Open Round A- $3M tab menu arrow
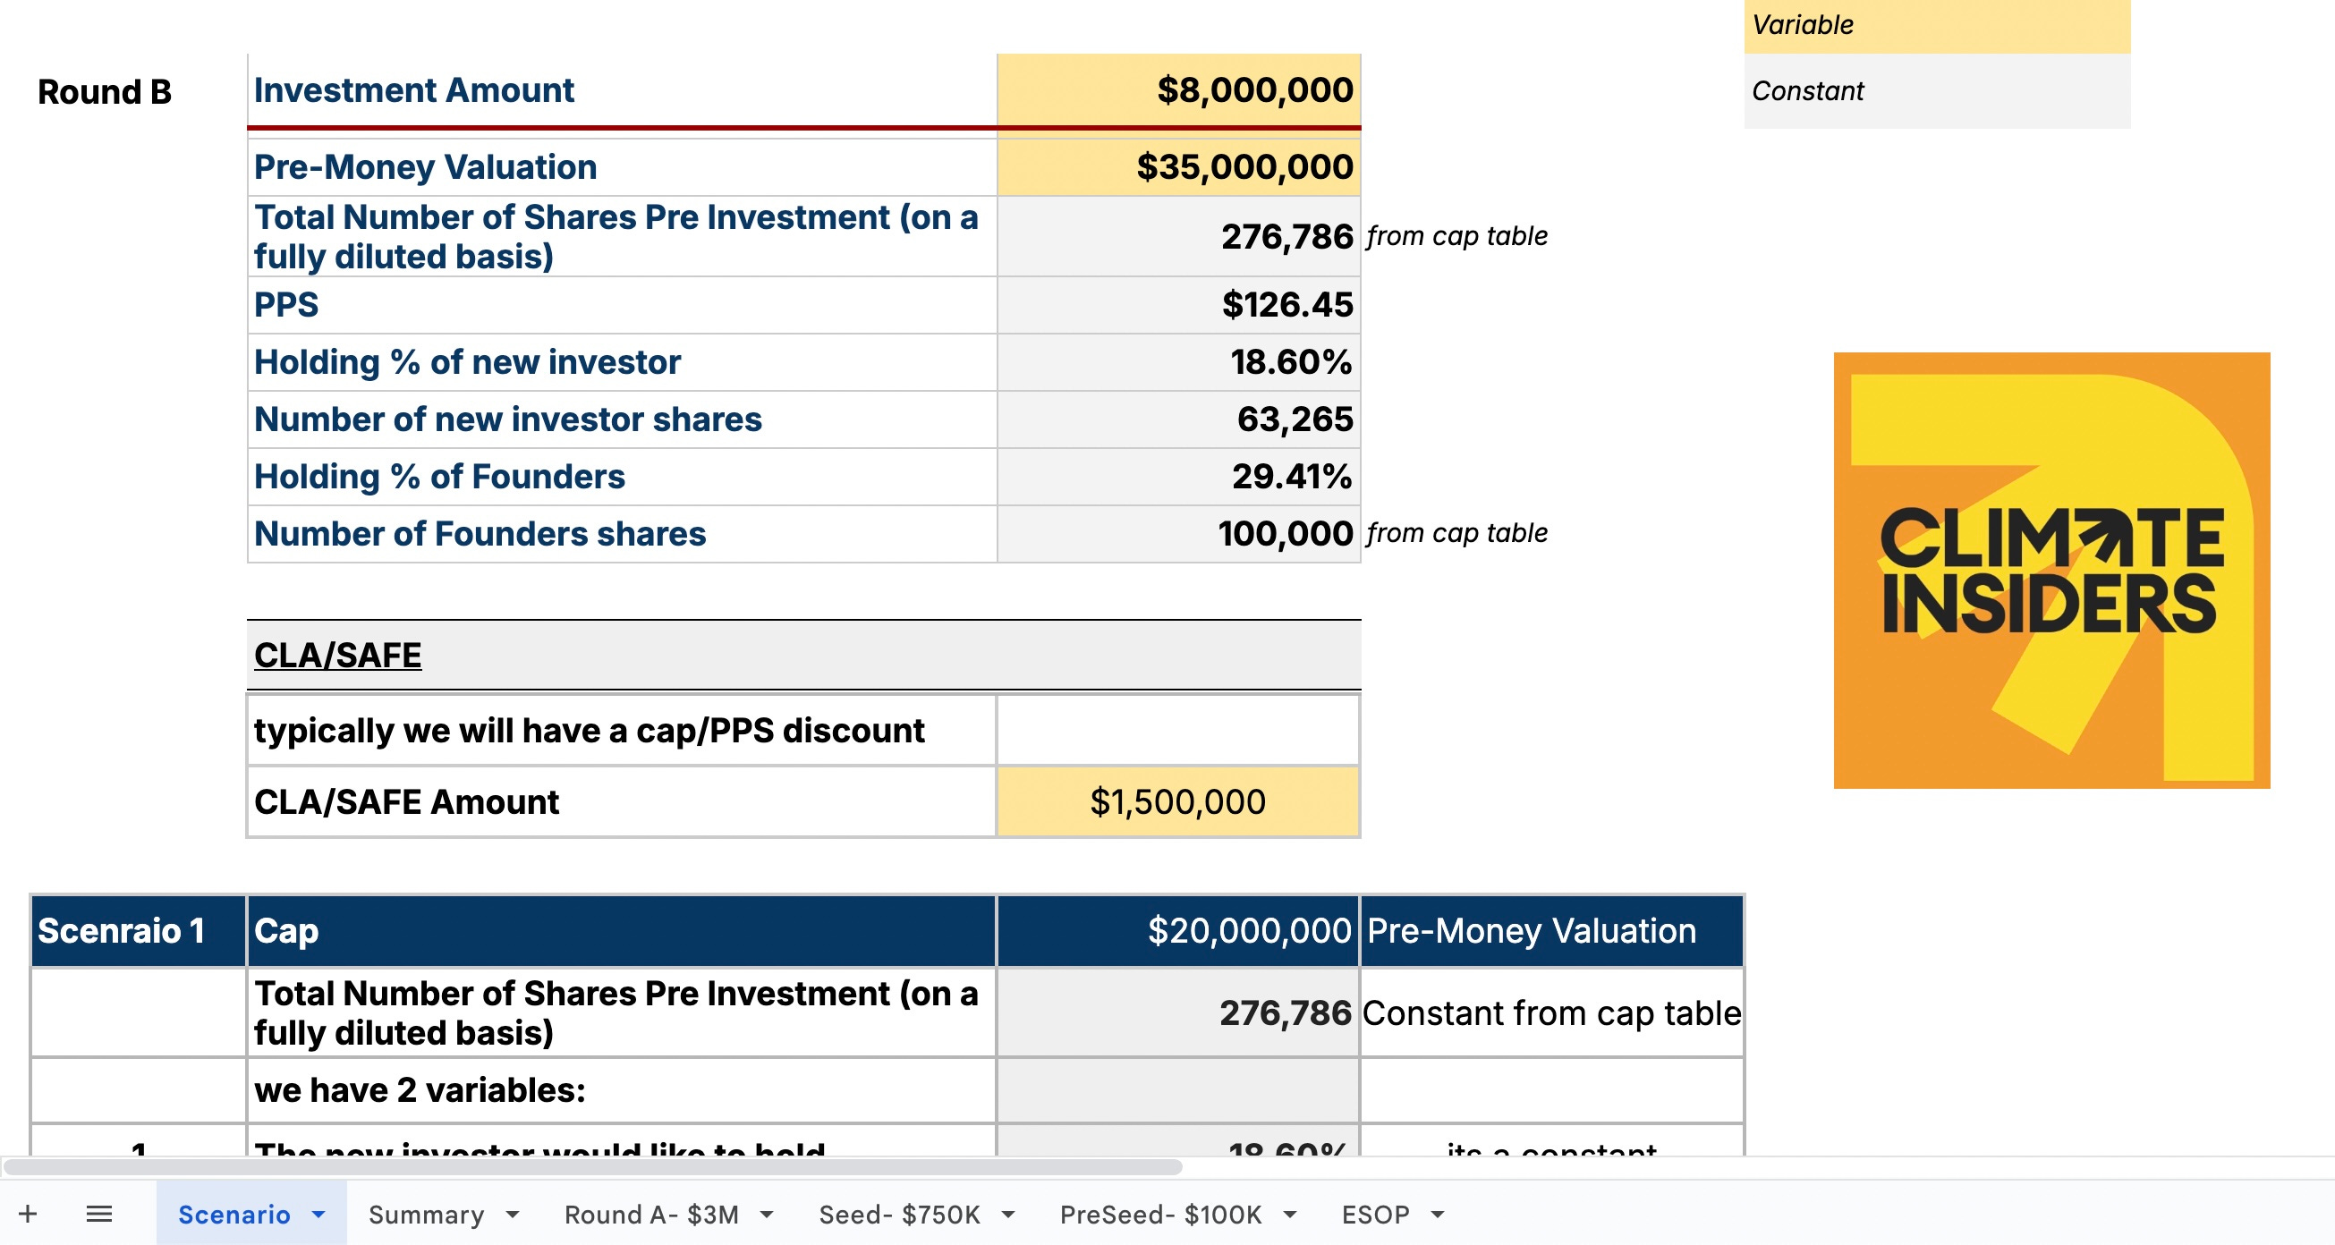The height and width of the screenshot is (1245, 2335). pyautogui.click(x=767, y=1215)
